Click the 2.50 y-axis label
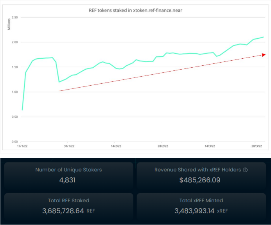The height and width of the screenshot is (225, 271). coord(15,17)
